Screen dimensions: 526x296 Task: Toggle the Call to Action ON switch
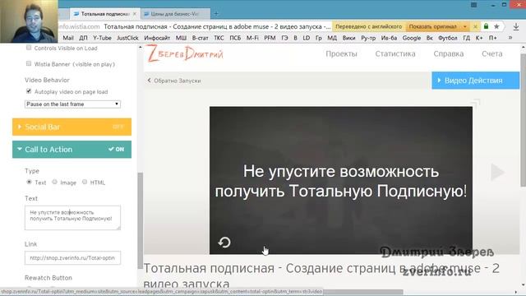(x=117, y=150)
